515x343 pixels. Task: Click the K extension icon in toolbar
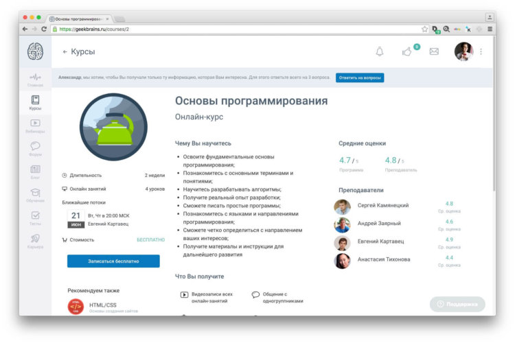468,29
